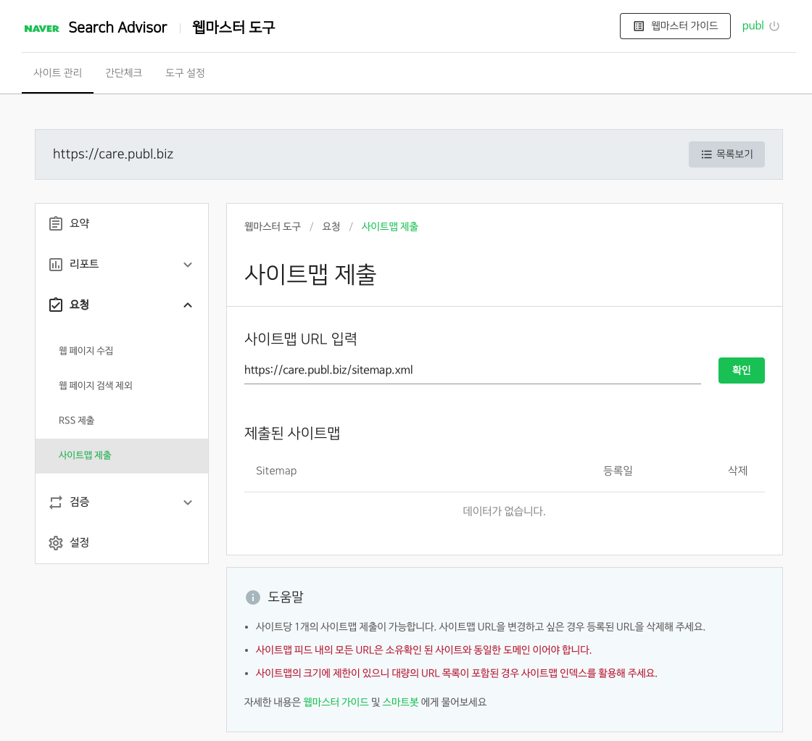The height and width of the screenshot is (741, 812).
Task: Expand the 검증 section chevron
Action: point(188,502)
